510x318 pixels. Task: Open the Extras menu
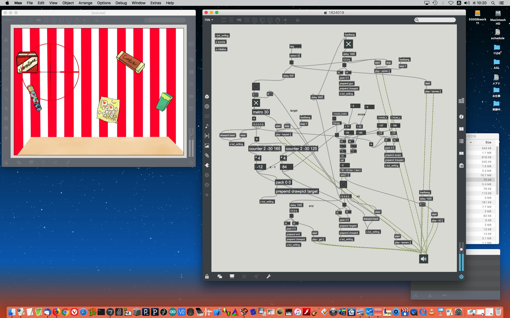coord(155,3)
